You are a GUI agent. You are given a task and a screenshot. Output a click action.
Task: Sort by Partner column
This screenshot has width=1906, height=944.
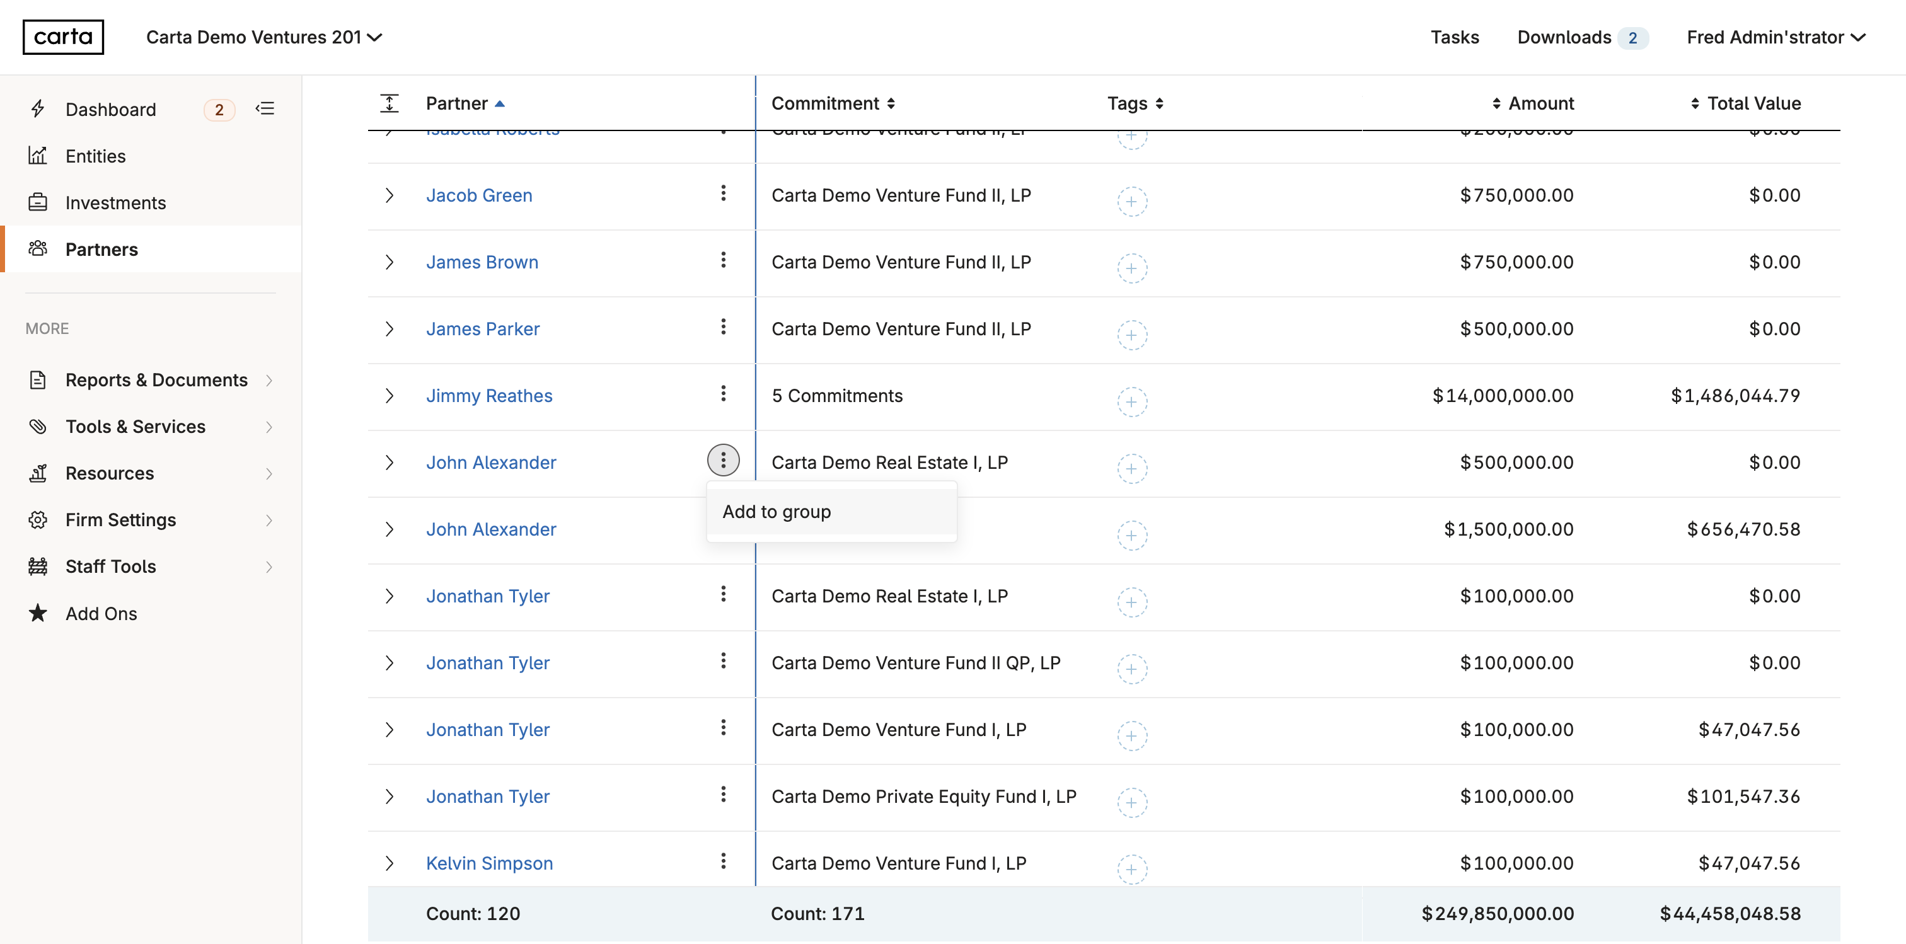465,103
